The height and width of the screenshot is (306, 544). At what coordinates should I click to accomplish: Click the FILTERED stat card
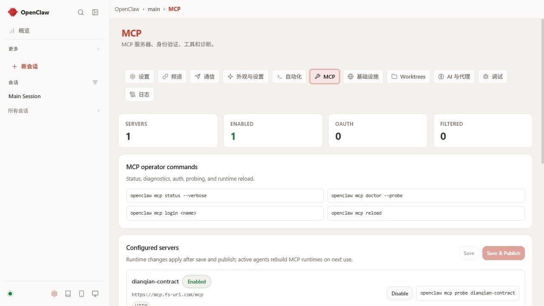[483, 130]
